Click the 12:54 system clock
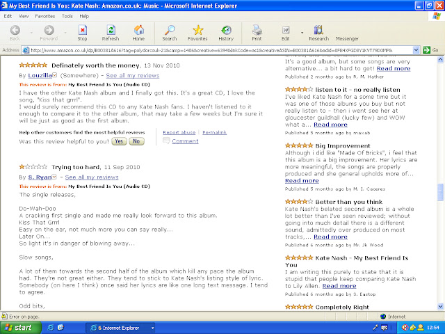Viewport: 445px width, 334px height. click(432, 328)
